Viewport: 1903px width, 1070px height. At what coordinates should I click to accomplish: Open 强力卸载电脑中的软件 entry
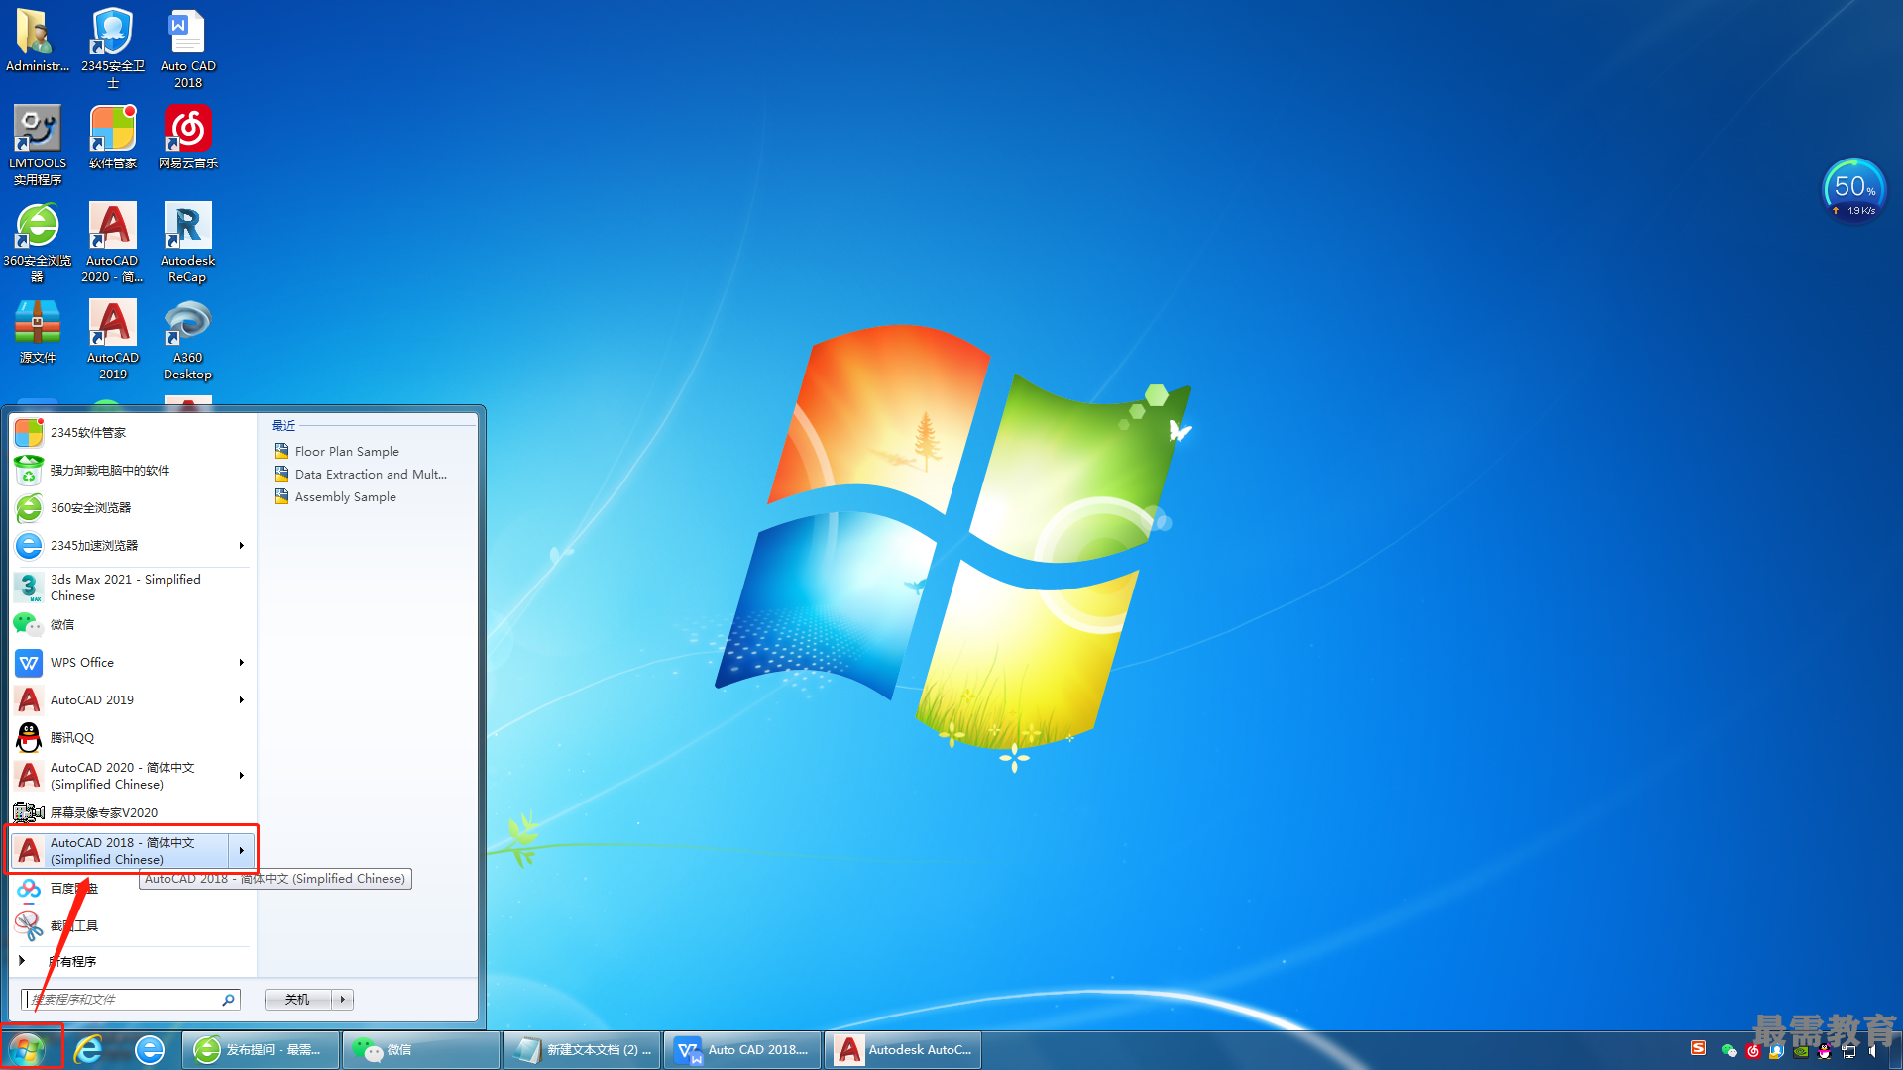pos(133,471)
